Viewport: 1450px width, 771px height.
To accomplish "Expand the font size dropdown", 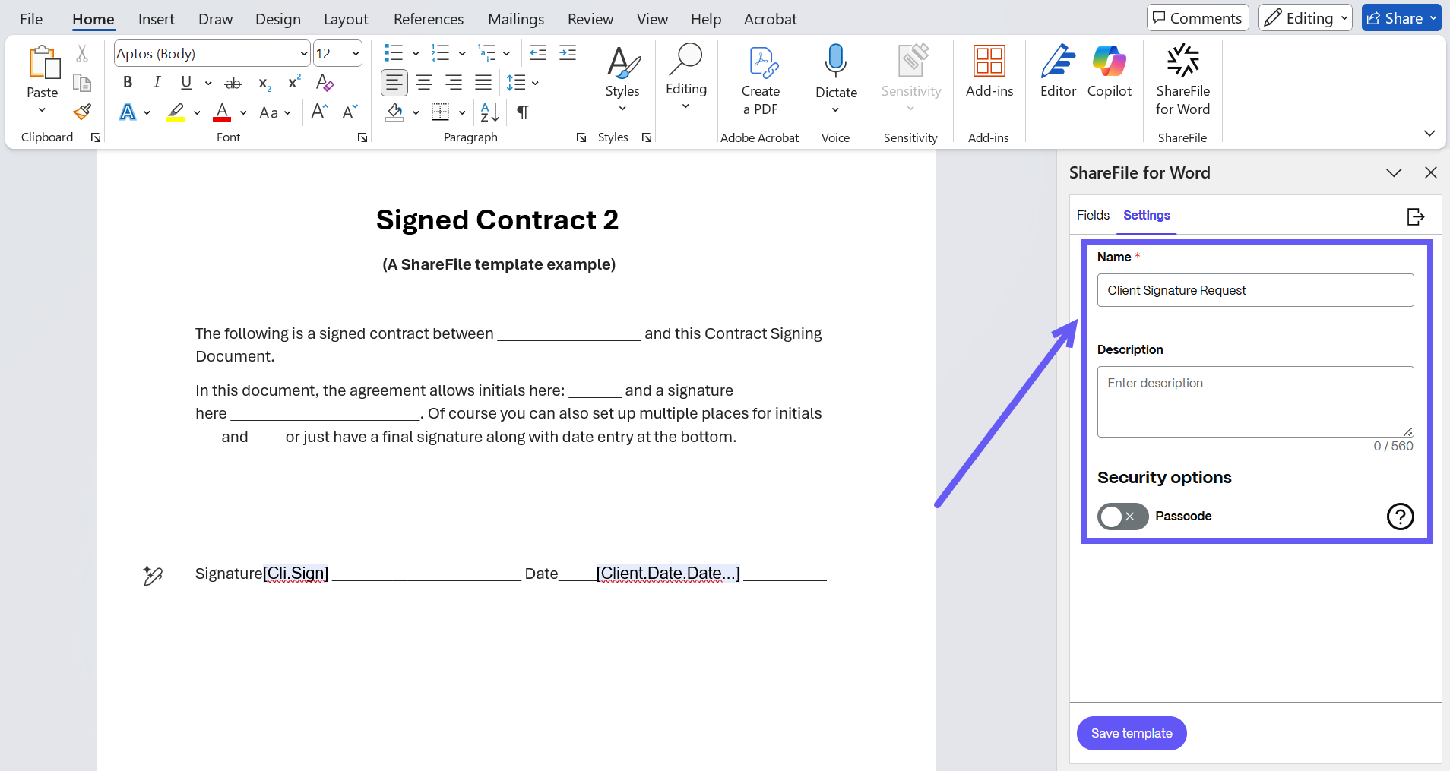I will (355, 54).
